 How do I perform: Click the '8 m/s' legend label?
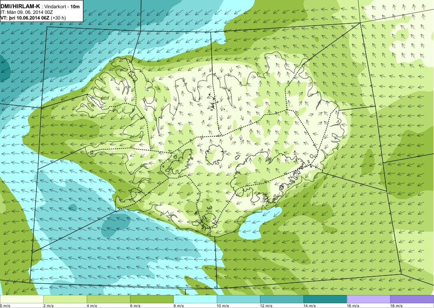pos(178,306)
